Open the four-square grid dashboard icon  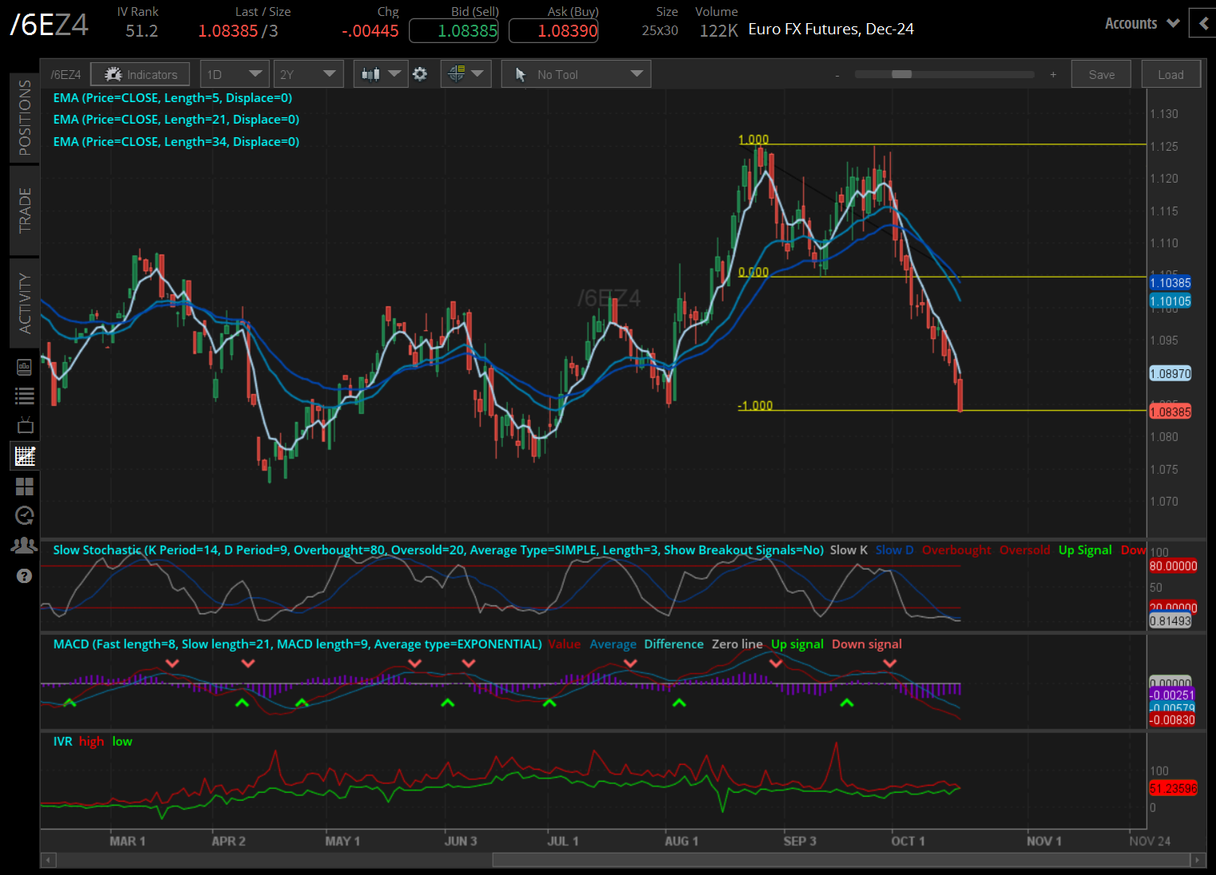[x=25, y=487]
